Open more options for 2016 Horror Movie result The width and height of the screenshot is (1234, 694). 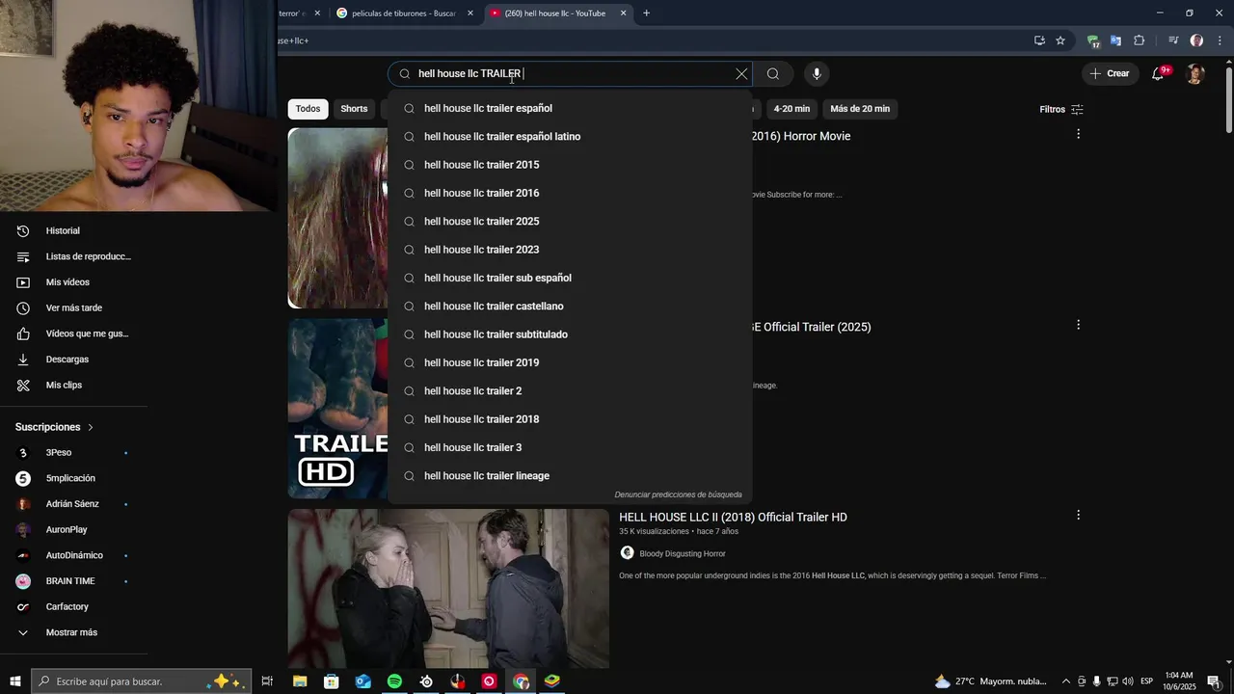[x=1078, y=134]
